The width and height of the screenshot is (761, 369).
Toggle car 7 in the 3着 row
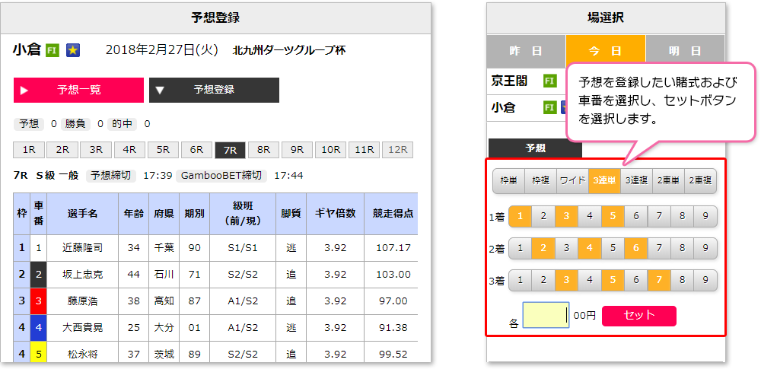(659, 280)
